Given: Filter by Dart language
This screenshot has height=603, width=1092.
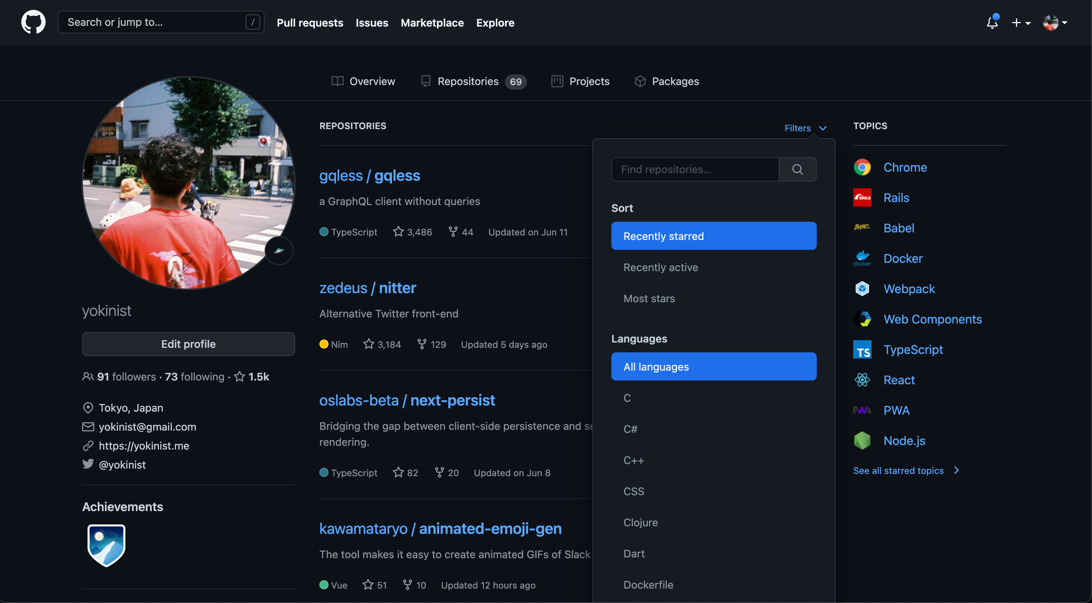Looking at the screenshot, I should pos(714,554).
